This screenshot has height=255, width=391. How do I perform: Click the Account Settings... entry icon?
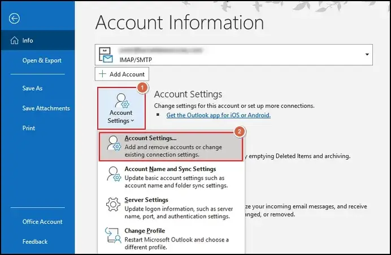114,143
